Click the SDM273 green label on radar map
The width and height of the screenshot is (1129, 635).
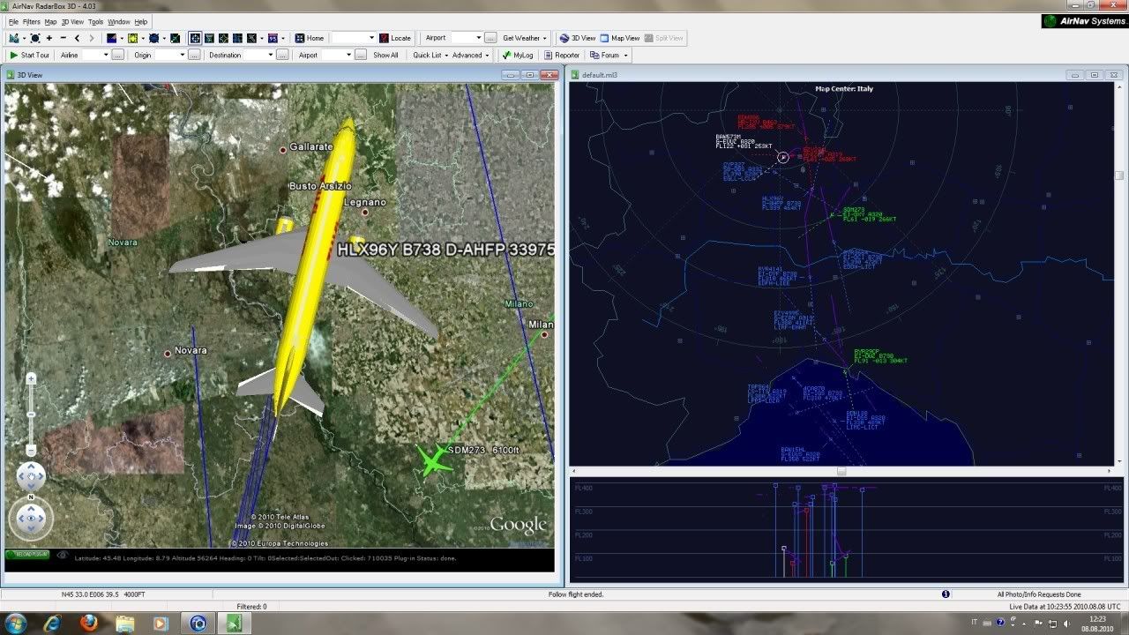(870, 214)
